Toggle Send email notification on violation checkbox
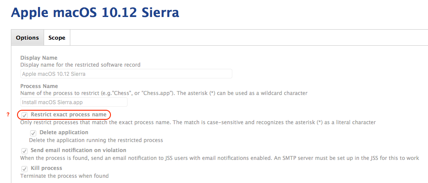This screenshot has width=428, height=183. pyautogui.click(x=25, y=151)
